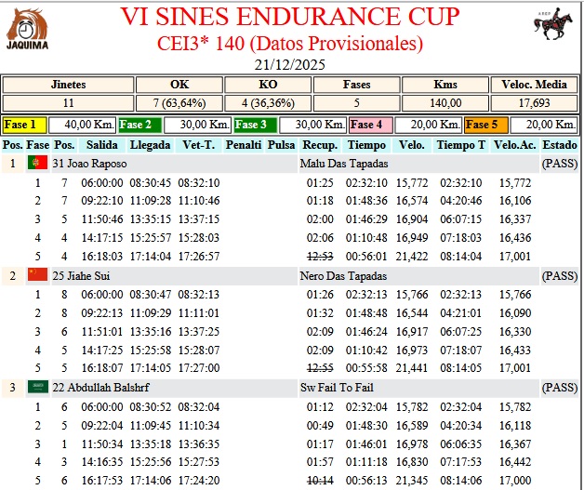Click the PASS status for Joao Raposo
The height and width of the screenshot is (490, 584).
[560, 164]
